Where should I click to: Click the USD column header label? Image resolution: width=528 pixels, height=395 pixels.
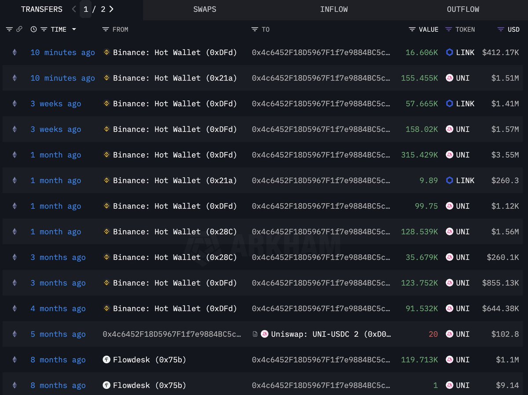coord(513,30)
